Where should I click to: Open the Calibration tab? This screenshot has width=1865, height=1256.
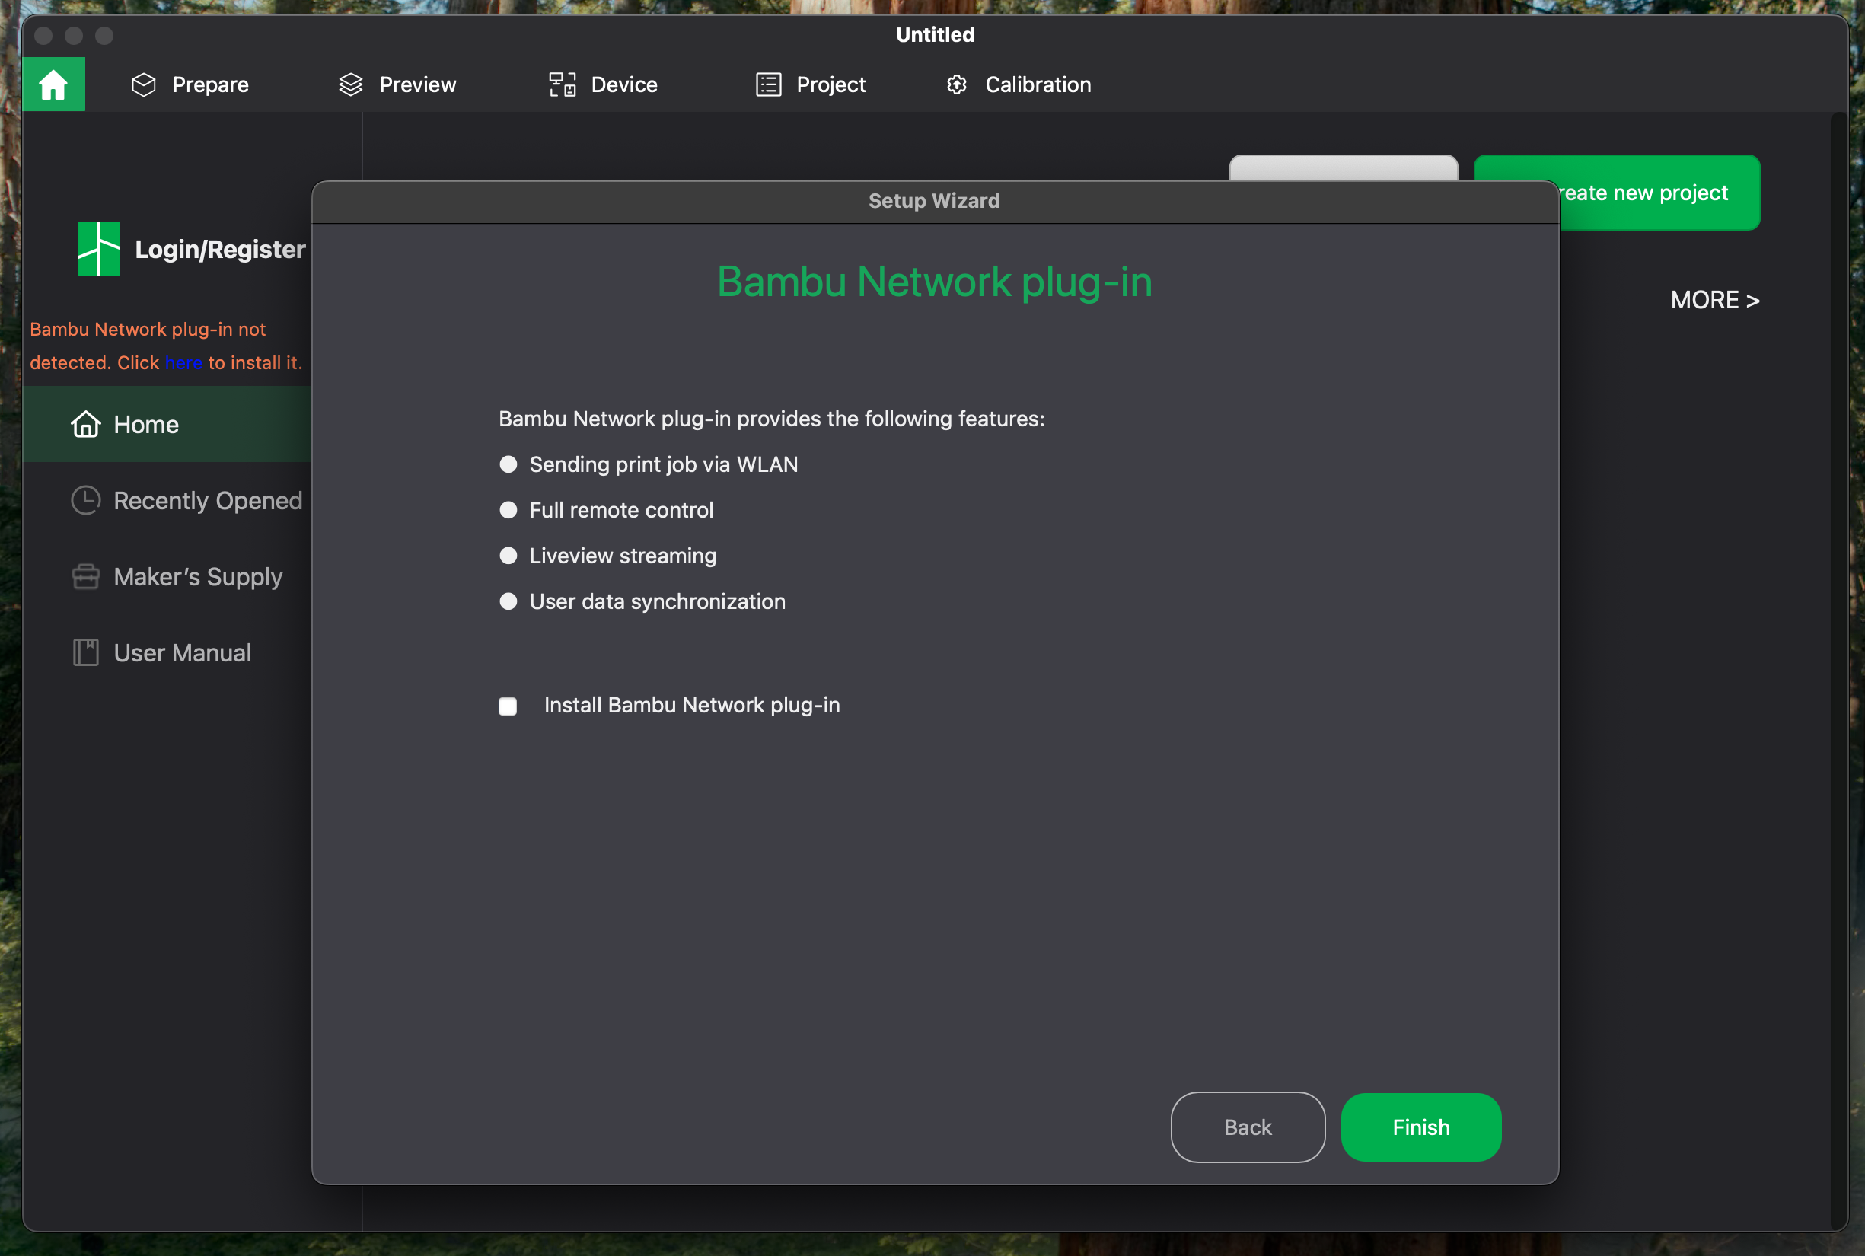(x=1038, y=84)
